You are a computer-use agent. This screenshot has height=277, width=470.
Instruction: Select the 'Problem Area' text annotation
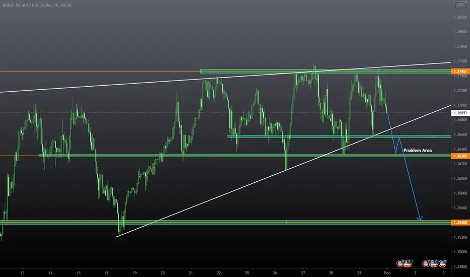pyautogui.click(x=418, y=150)
